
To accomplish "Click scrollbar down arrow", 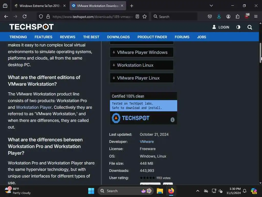I will (260, 183).
